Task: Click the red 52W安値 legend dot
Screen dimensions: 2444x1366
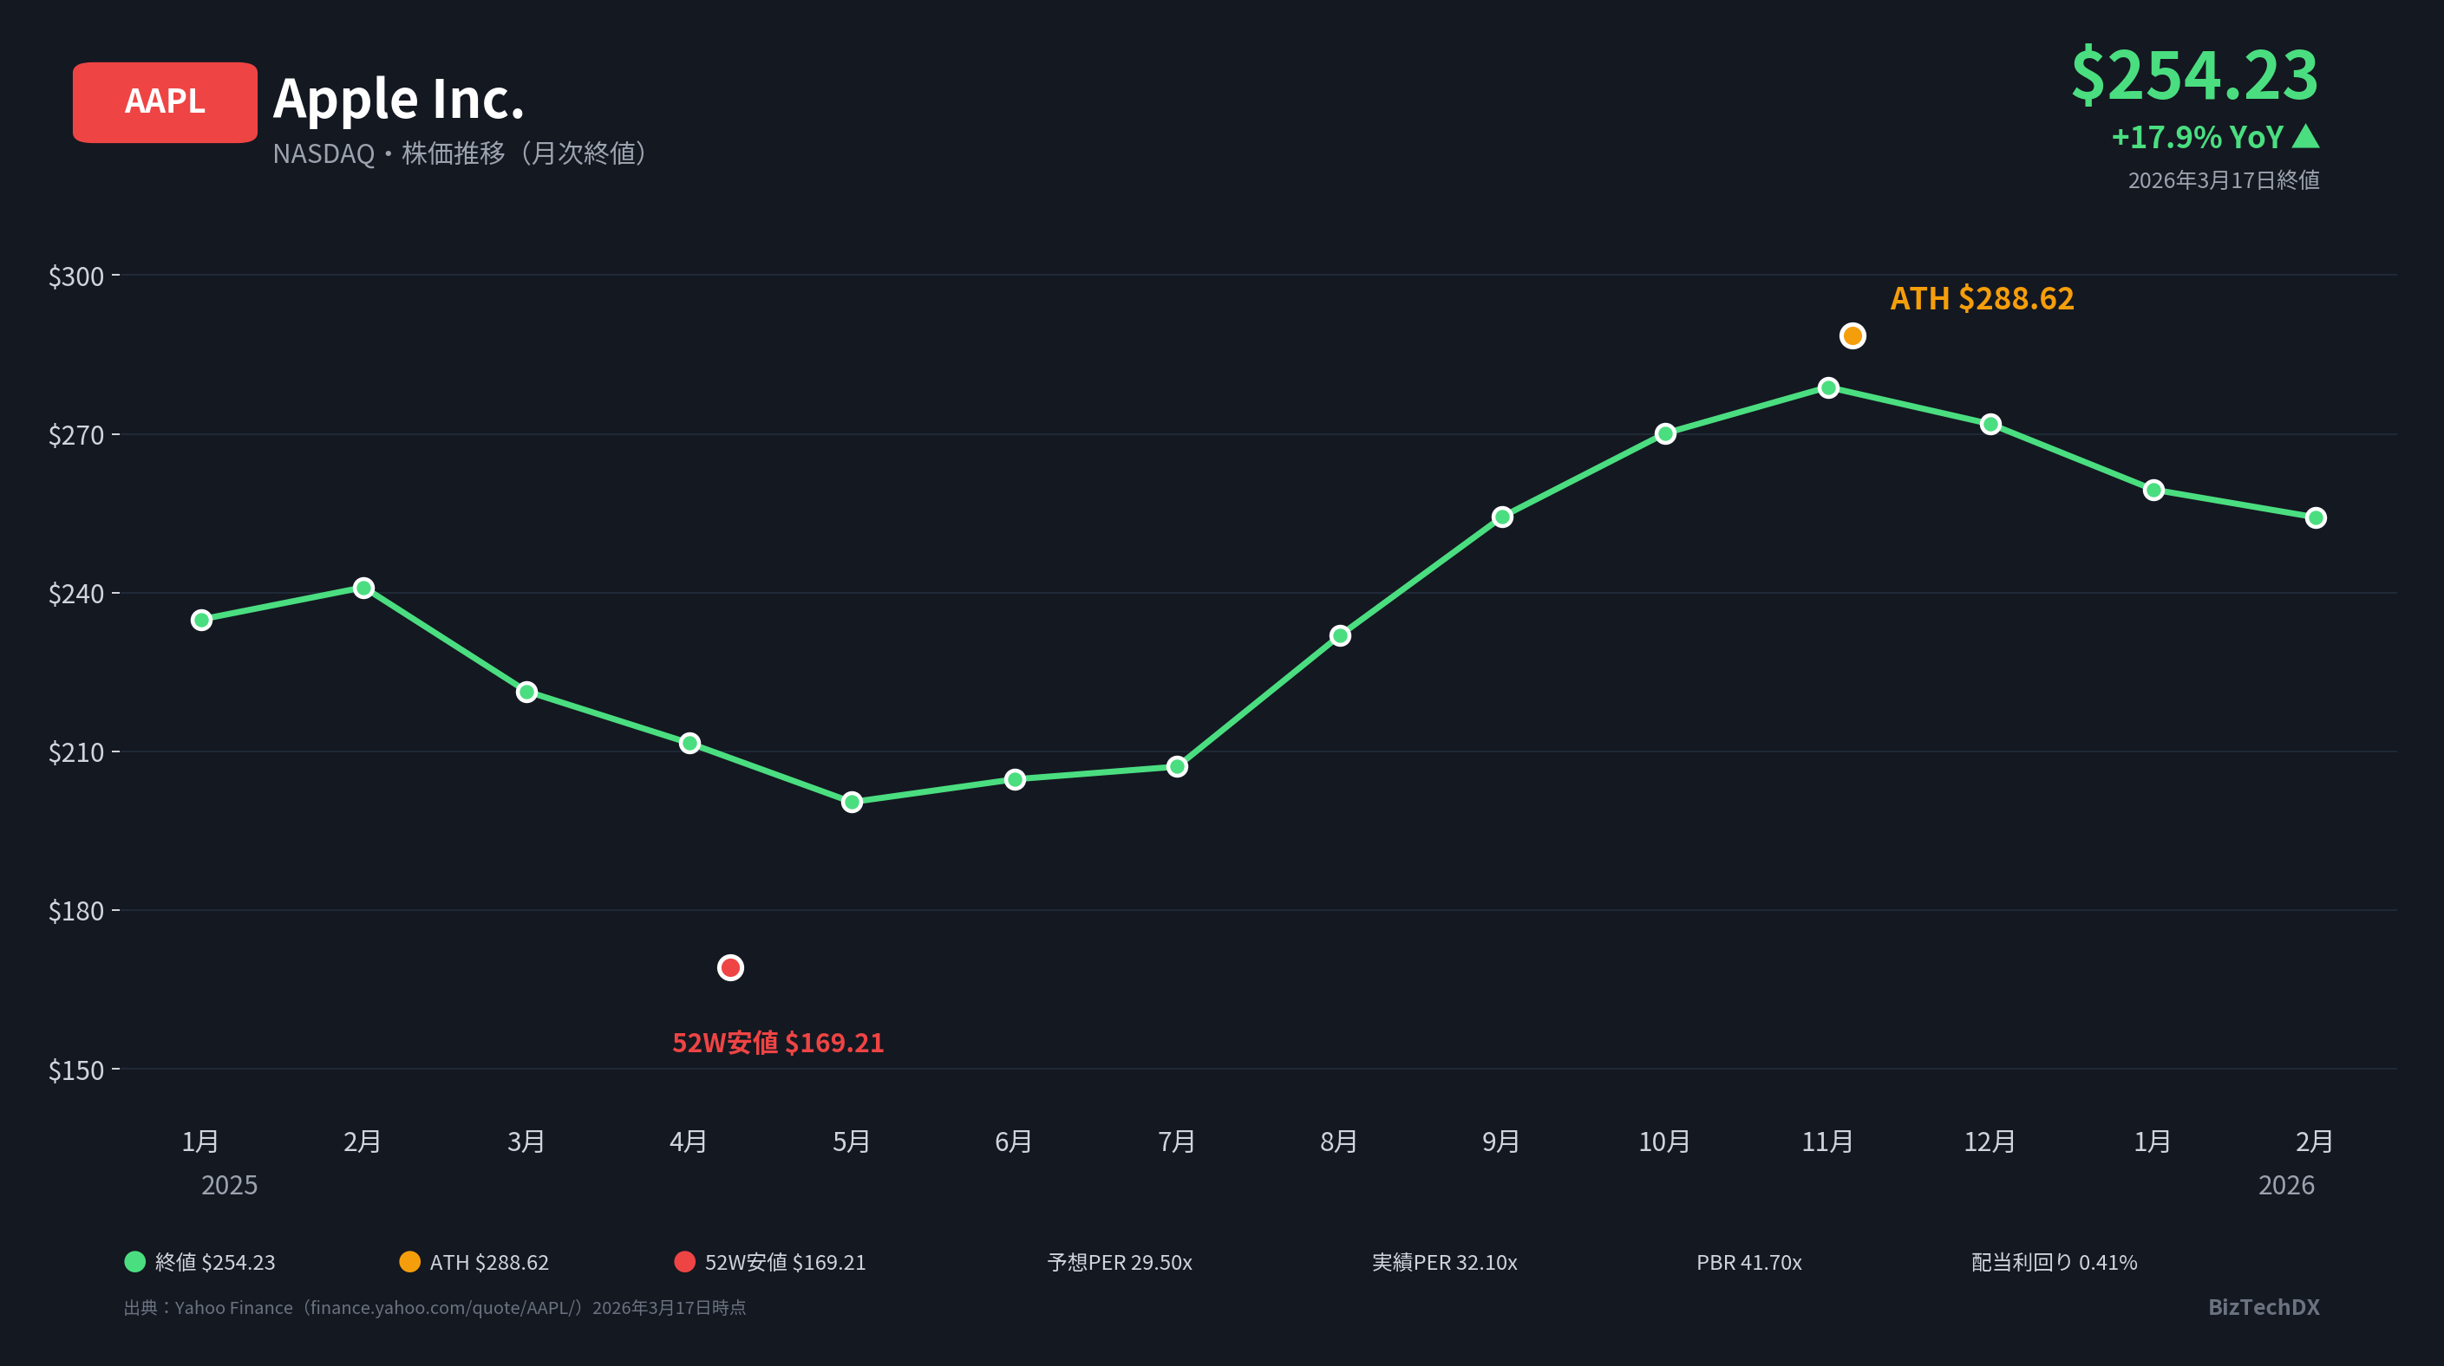Action: (684, 1262)
